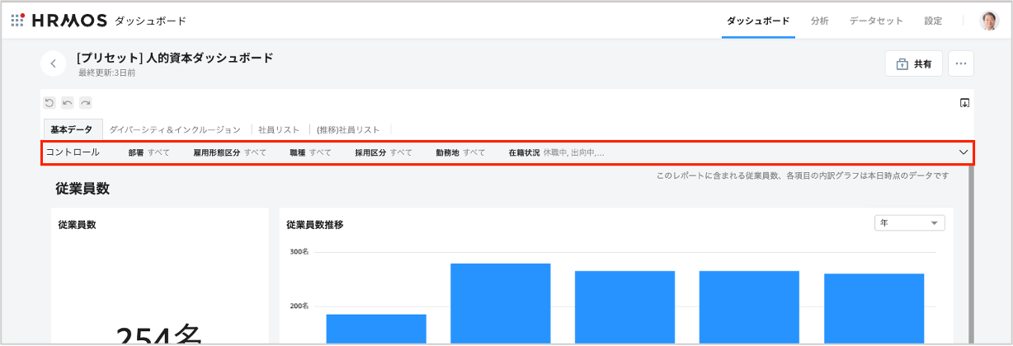Screen dimensions: 1013x346
Task: Click the redo arrow icon
Action: (x=85, y=103)
